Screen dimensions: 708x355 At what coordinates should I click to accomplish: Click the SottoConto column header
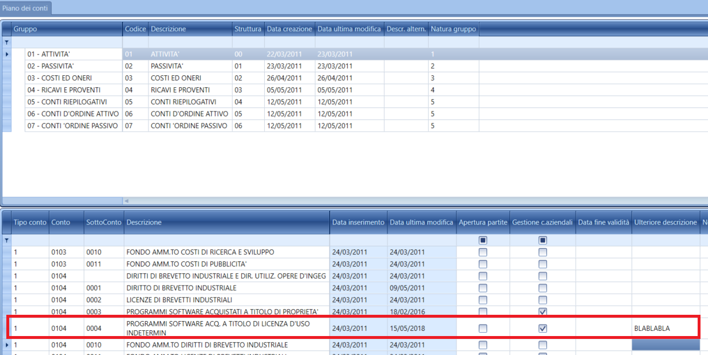click(104, 222)
